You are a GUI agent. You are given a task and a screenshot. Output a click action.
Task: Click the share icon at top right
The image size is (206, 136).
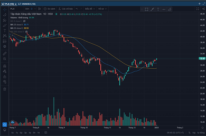[x=203, y=9]
